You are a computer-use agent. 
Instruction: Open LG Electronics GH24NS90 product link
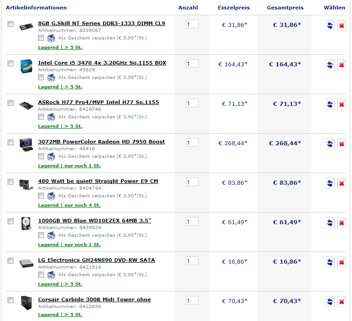(x=97, y=260)
